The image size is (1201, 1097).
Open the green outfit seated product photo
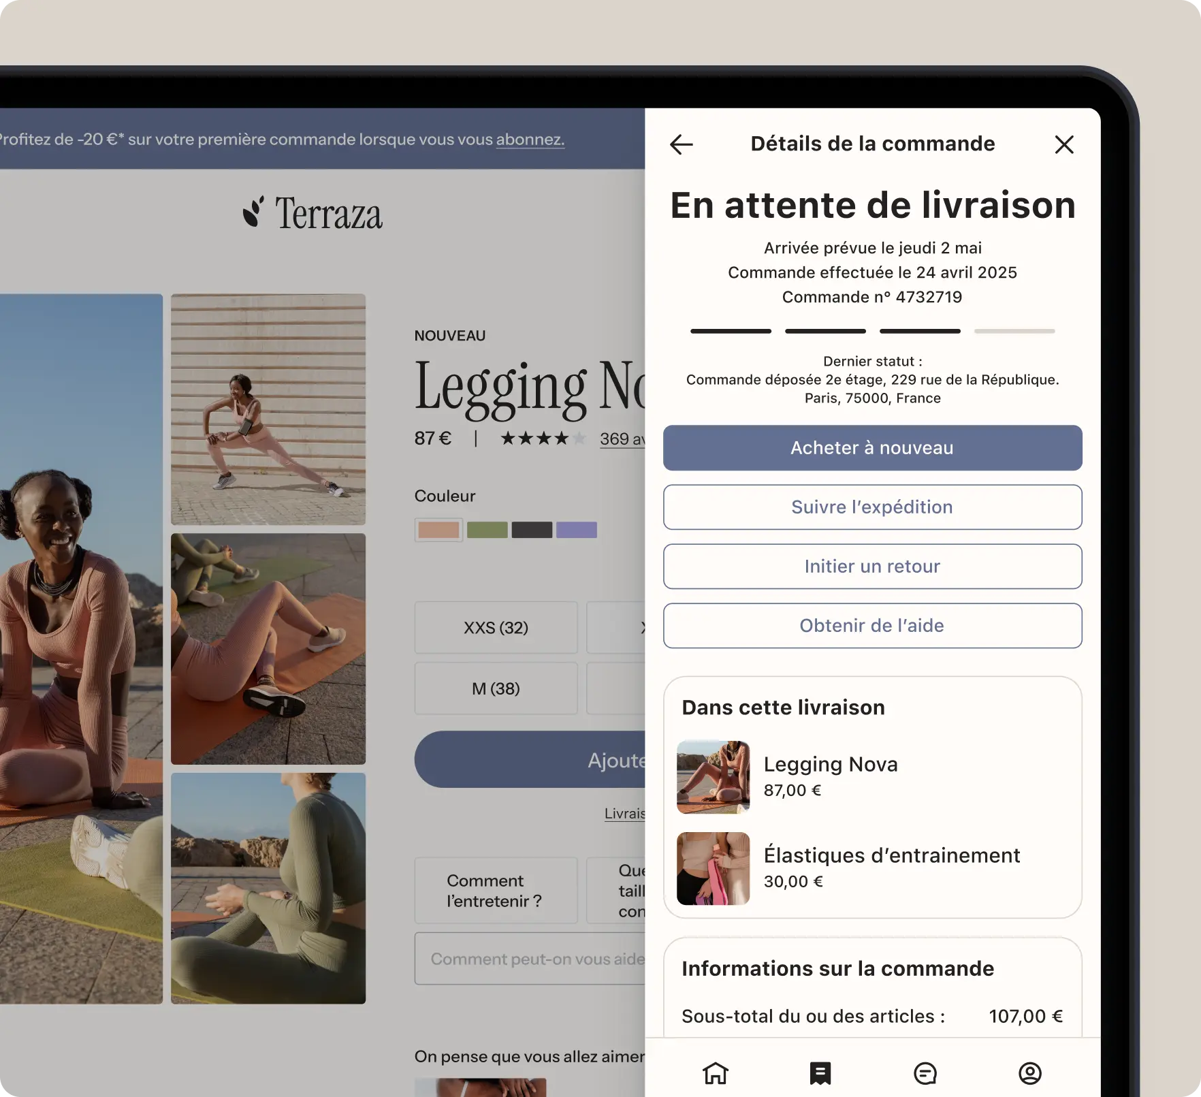(268, 889)
